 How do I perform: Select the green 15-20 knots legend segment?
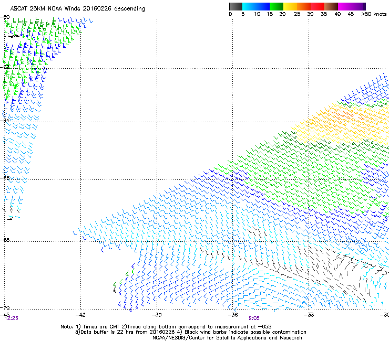tap(277, 6)
